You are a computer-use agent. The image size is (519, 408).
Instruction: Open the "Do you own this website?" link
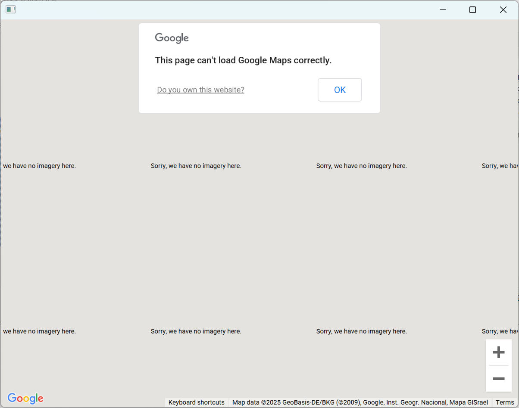(200, 90)
